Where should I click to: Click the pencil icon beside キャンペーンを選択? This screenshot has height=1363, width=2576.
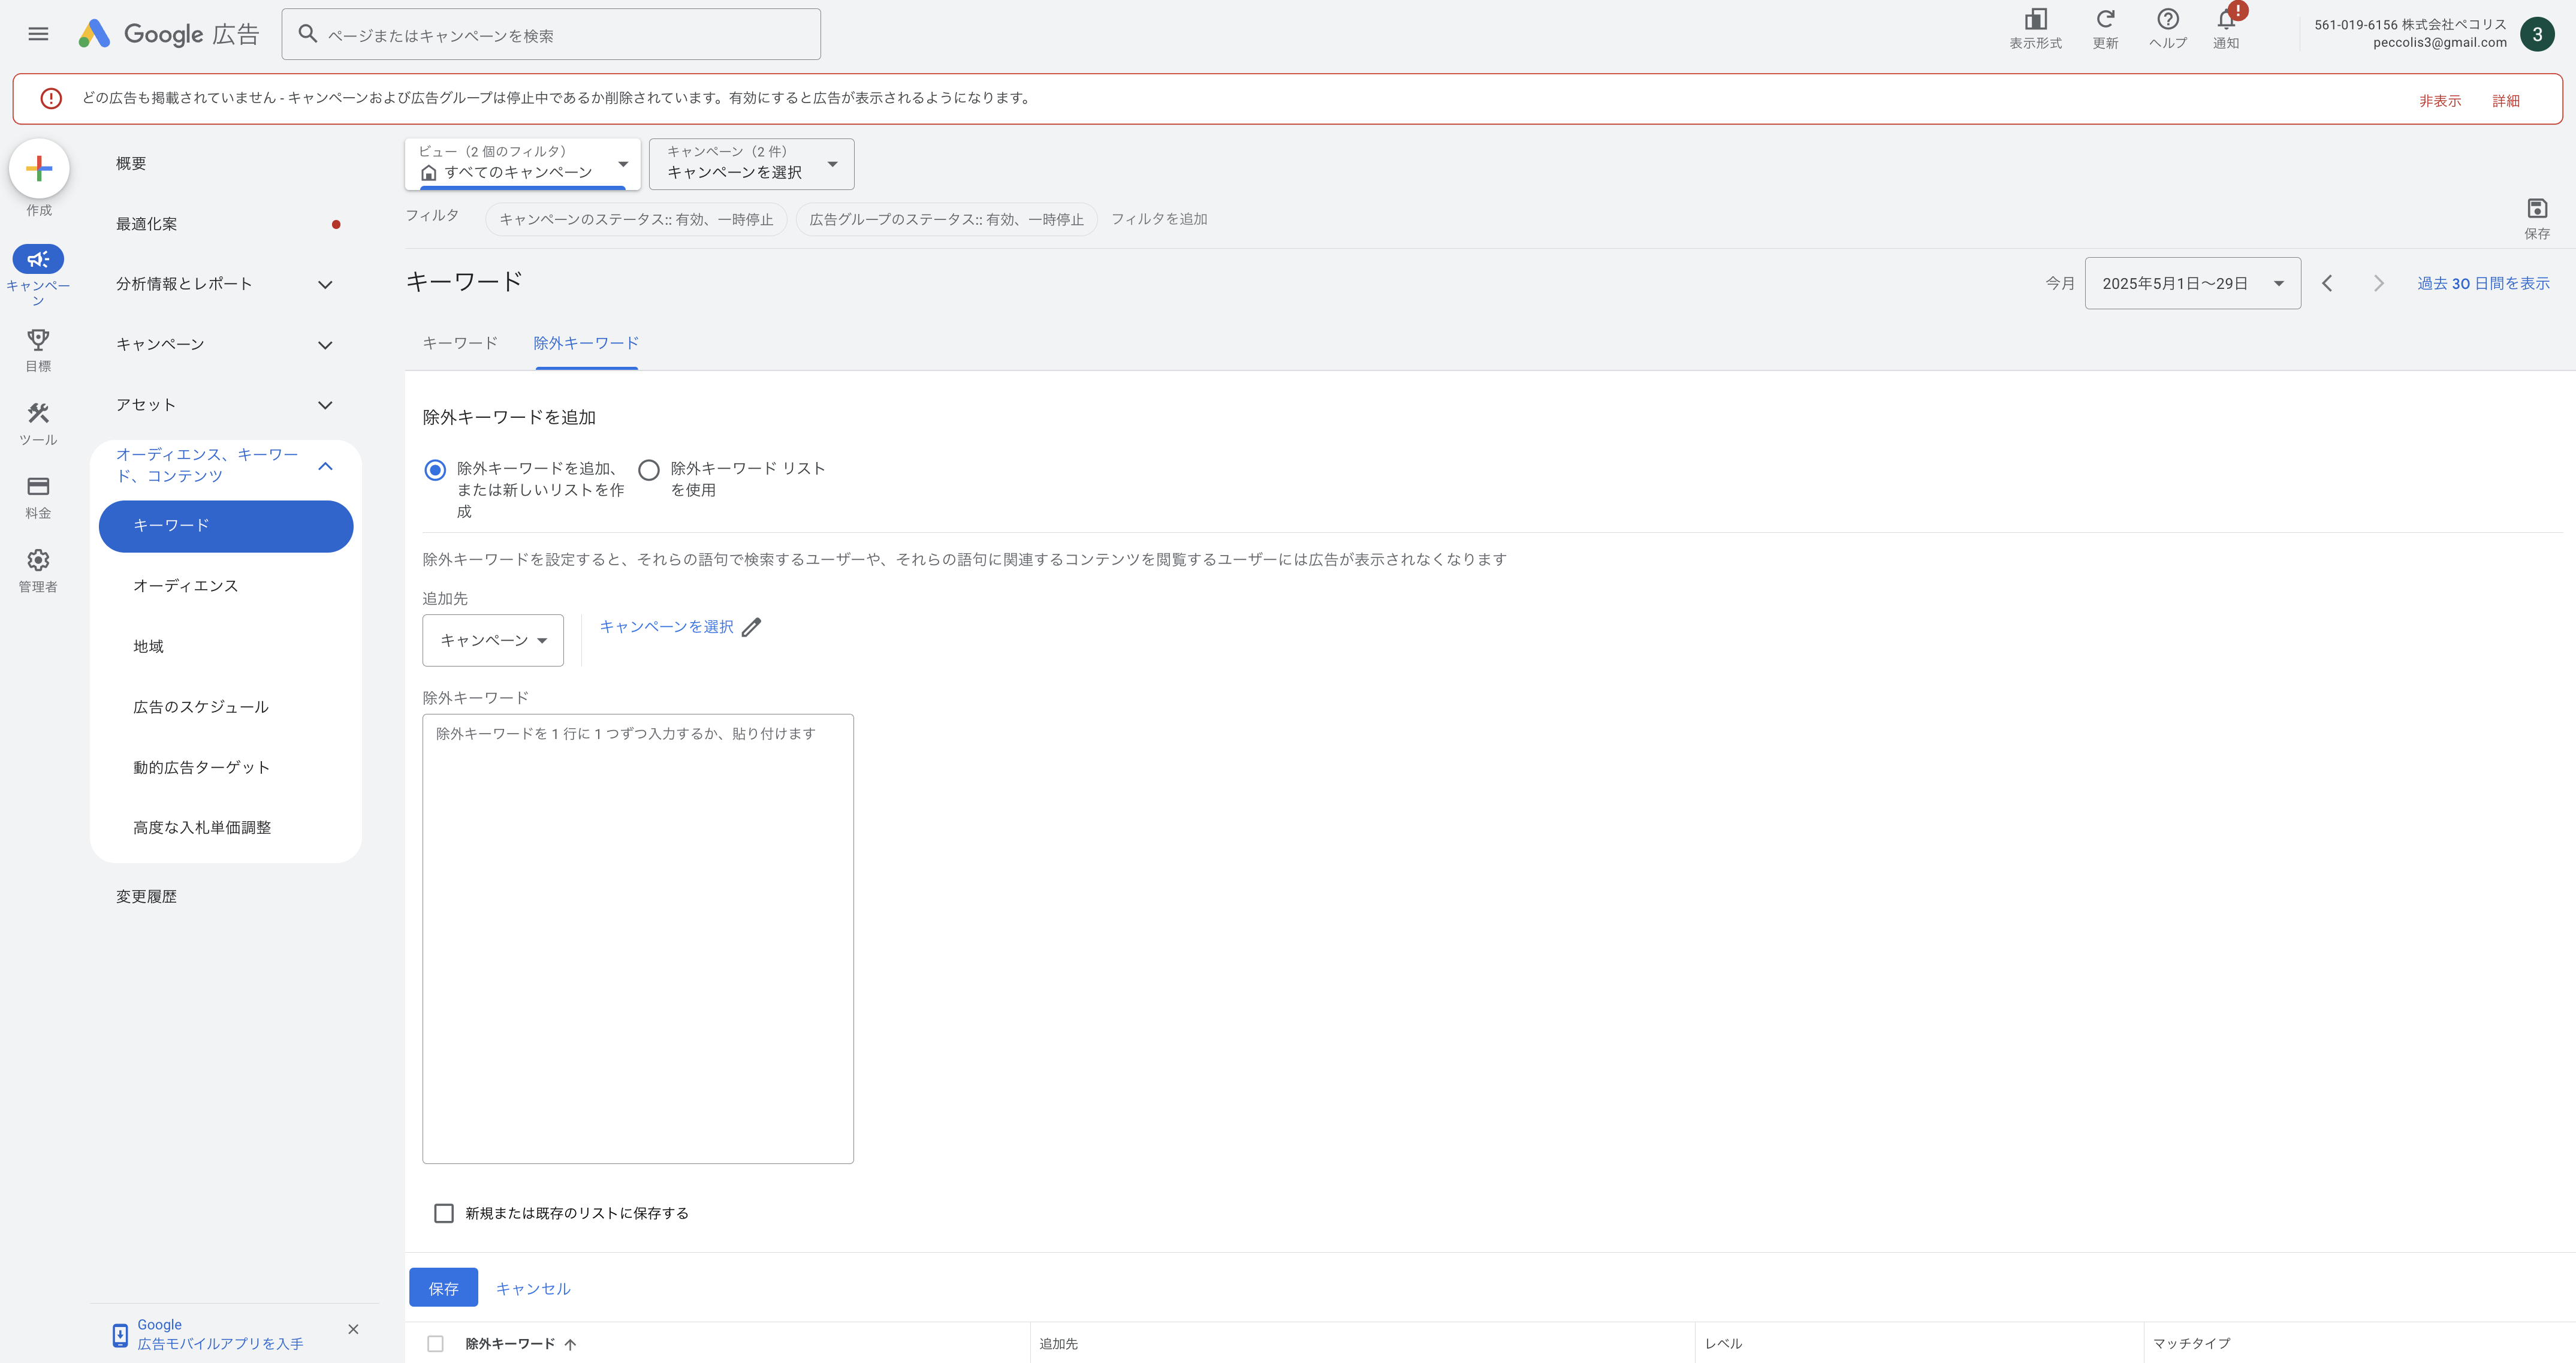click(x=752, y=627)
